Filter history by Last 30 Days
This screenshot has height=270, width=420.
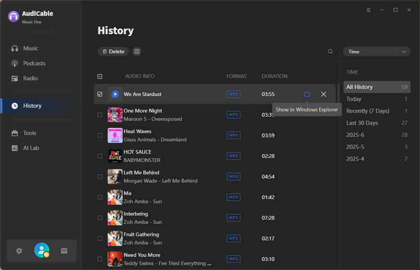click(x=362, y=123)
